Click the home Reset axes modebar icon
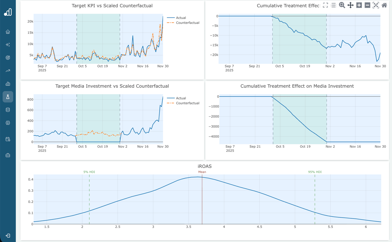This screenshot has height=242, width=392. pyautogui.click(x=384, y=5)
